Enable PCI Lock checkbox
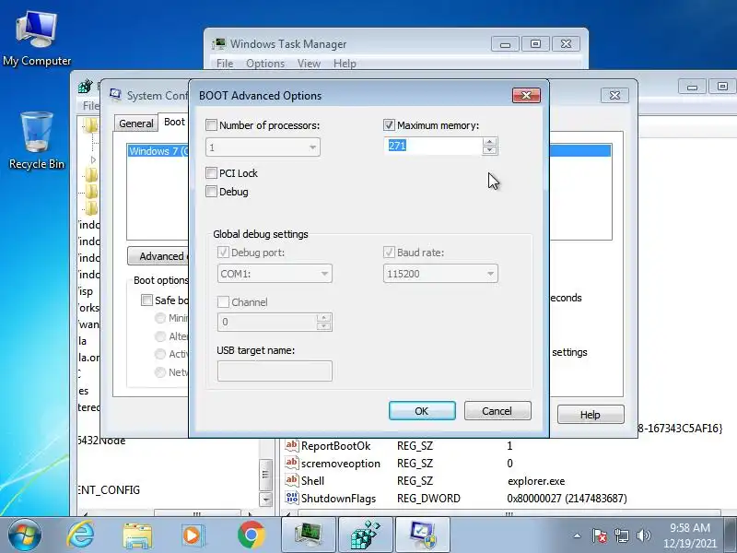This screenshot has width=737, height=553. click(x=211, y=173)
